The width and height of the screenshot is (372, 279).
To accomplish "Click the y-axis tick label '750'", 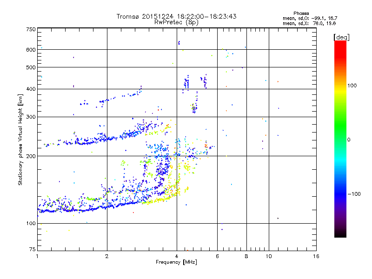I will pos(31,29).
